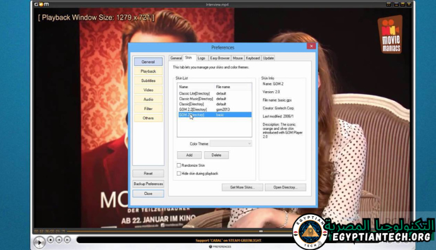Click the GOM player Play button
Image resolution: width=436 pixels, height=250 pixels.
(x=39, y=242)
